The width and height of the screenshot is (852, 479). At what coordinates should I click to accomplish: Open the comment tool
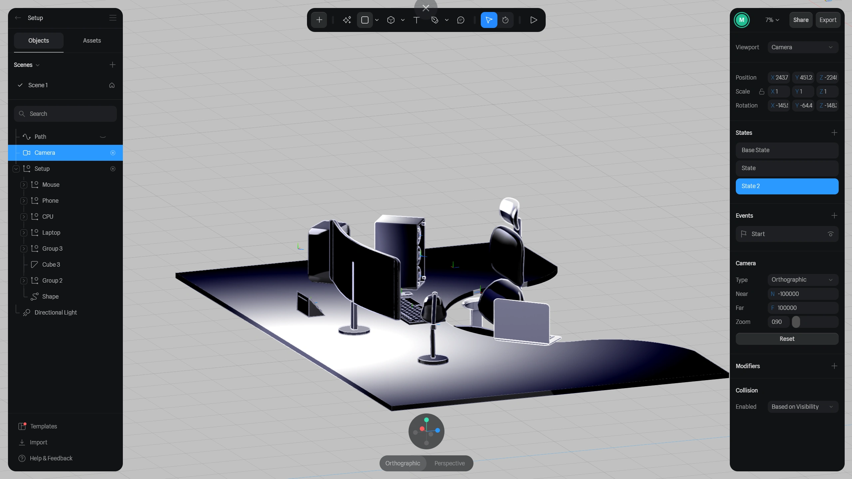461,20
